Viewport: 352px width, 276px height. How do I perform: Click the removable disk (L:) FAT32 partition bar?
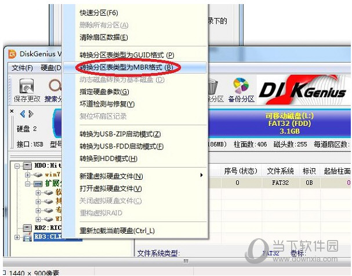click(x=280, y=124)
